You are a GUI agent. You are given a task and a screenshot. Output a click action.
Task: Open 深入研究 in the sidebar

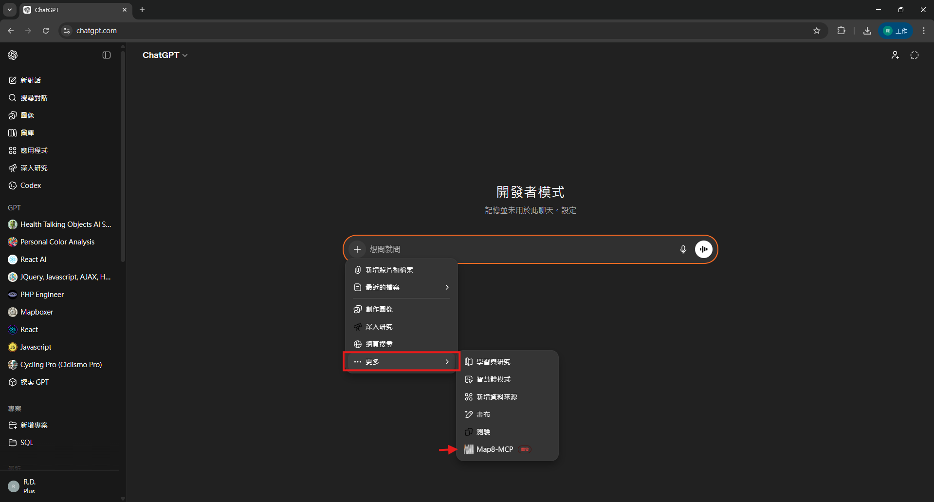pyautogui.click(x=59, y=168)
